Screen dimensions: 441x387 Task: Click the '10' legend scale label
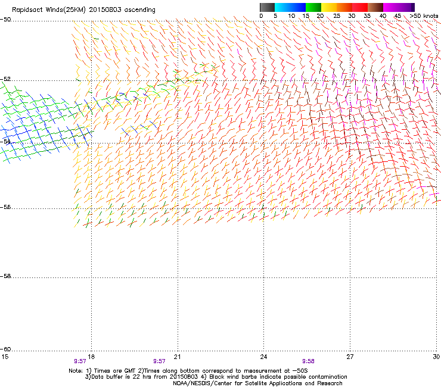pyautogui.click(x=291, y=16)
